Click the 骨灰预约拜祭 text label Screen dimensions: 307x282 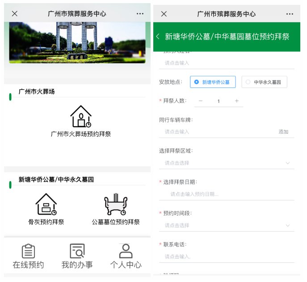point(46,222)
